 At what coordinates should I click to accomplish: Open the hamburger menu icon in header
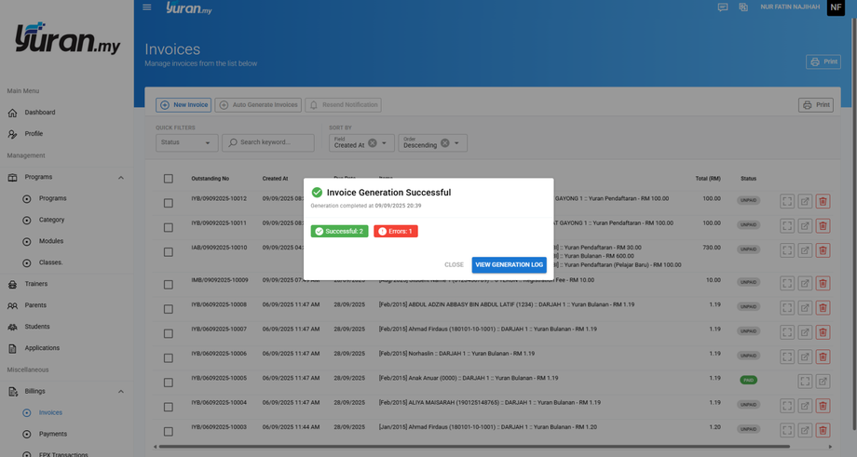click(x=146, y=7)
